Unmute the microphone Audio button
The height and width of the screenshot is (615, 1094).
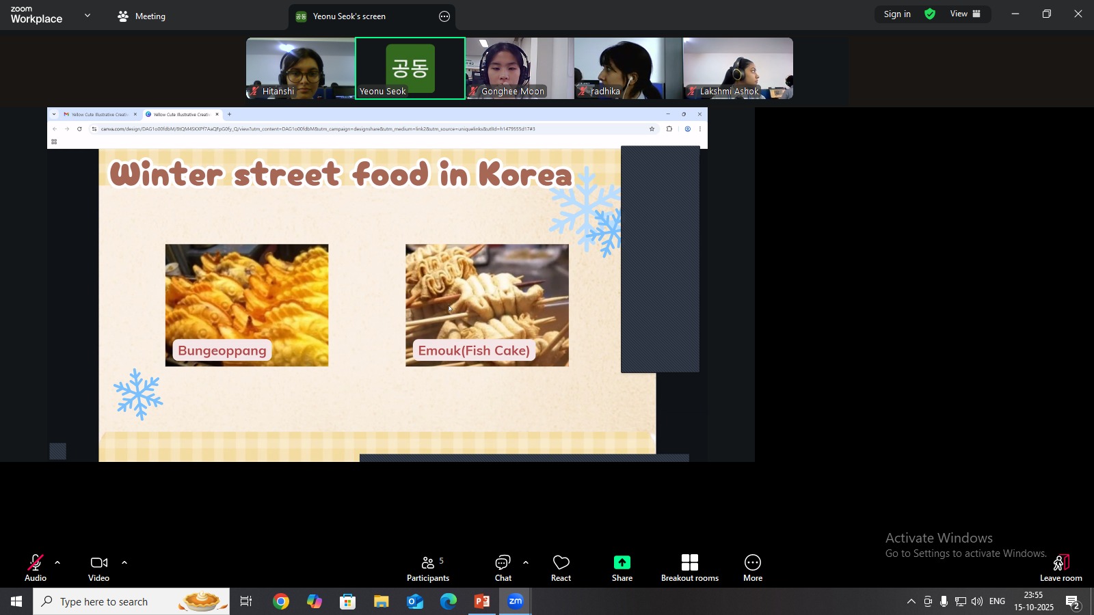pos(36,568)
